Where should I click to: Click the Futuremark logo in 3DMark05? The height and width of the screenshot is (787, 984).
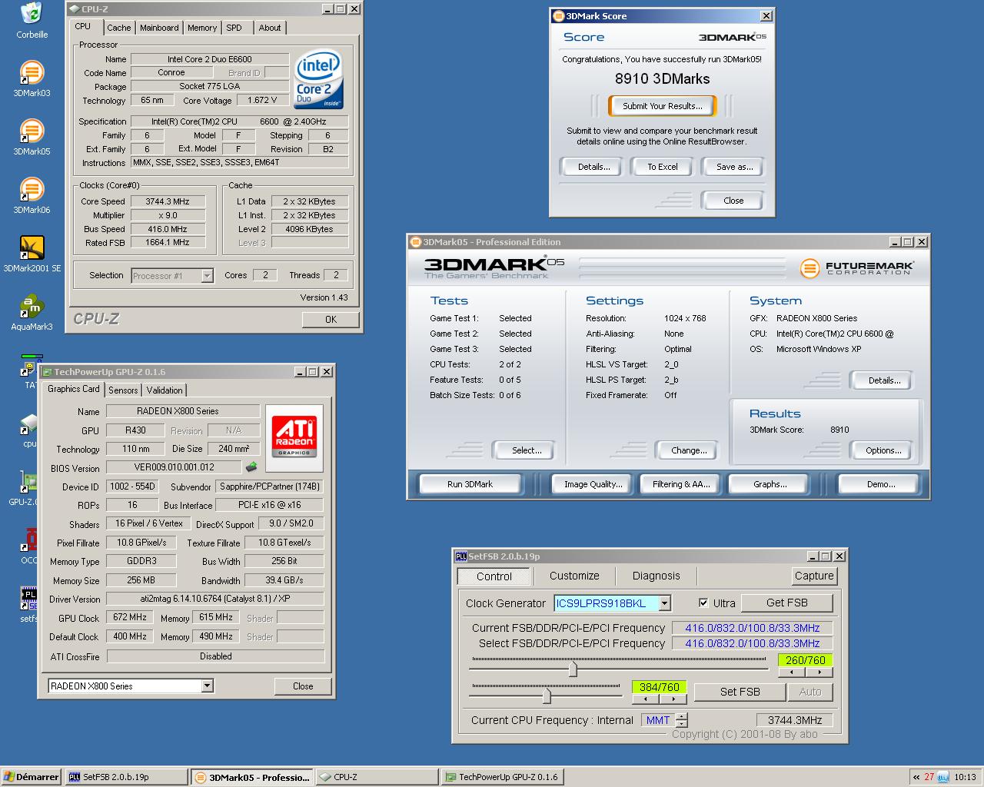click(x=856, y=268)
